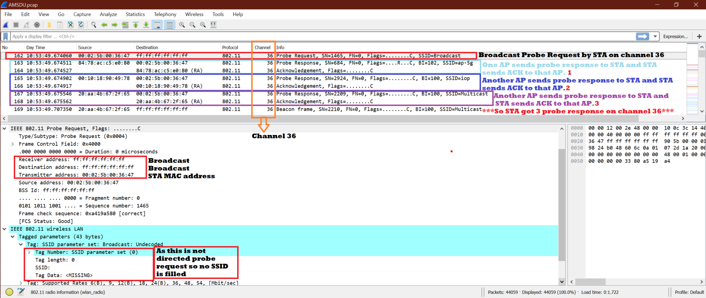Viewport: 706px width, 298px height.
Task: Open the Wireless menu
Action: [x=194, y=14]
